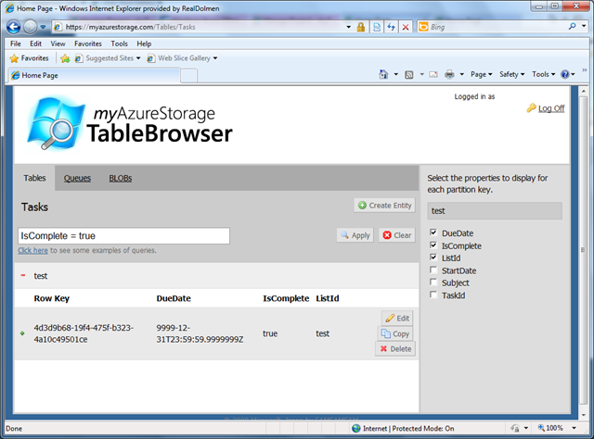Open the Tools menu in menu bar
The width and height of the screenshot is (594, 439).
point(120,44)
